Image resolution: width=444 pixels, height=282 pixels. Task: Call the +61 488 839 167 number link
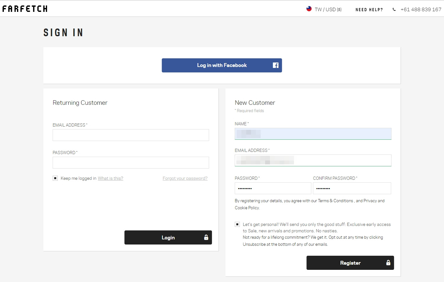[421, 10]
